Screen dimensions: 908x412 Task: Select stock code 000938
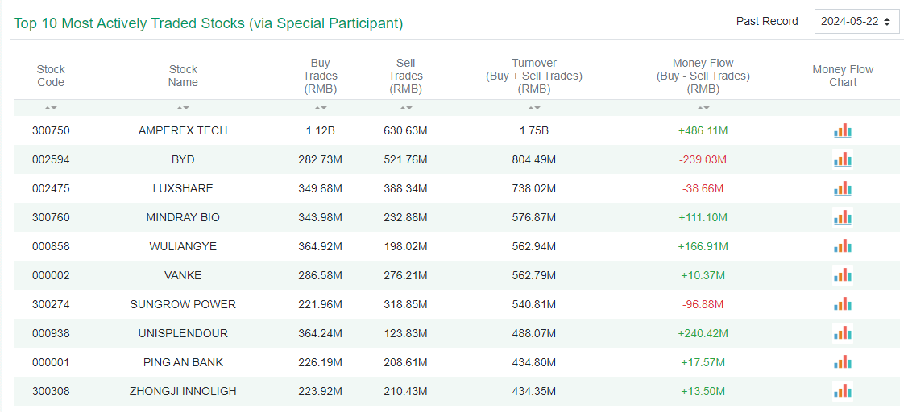point(51,333)
